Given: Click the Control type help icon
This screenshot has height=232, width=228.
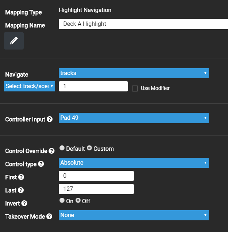Looking at the screenshot, I should pyautogui.click(x=41, y=164).
